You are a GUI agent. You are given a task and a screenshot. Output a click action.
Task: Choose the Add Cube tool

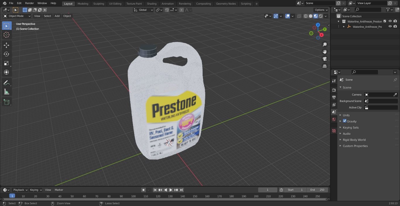pos(6,102)
